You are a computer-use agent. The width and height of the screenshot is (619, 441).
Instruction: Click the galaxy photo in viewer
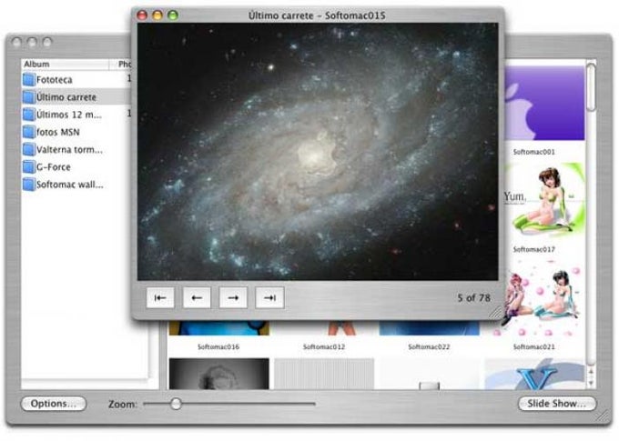[318, 152]
